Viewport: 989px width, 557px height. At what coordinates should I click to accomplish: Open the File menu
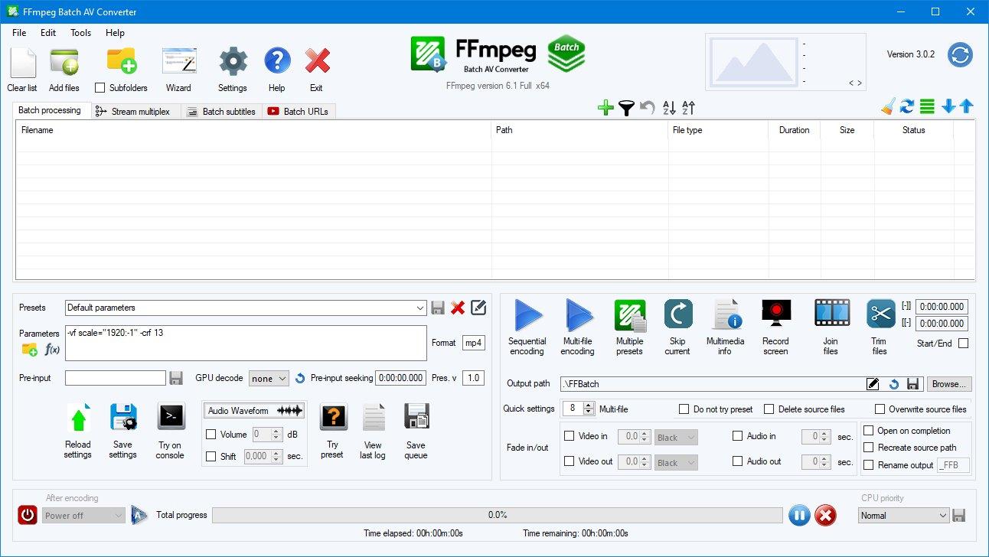(x=19, y=33)
